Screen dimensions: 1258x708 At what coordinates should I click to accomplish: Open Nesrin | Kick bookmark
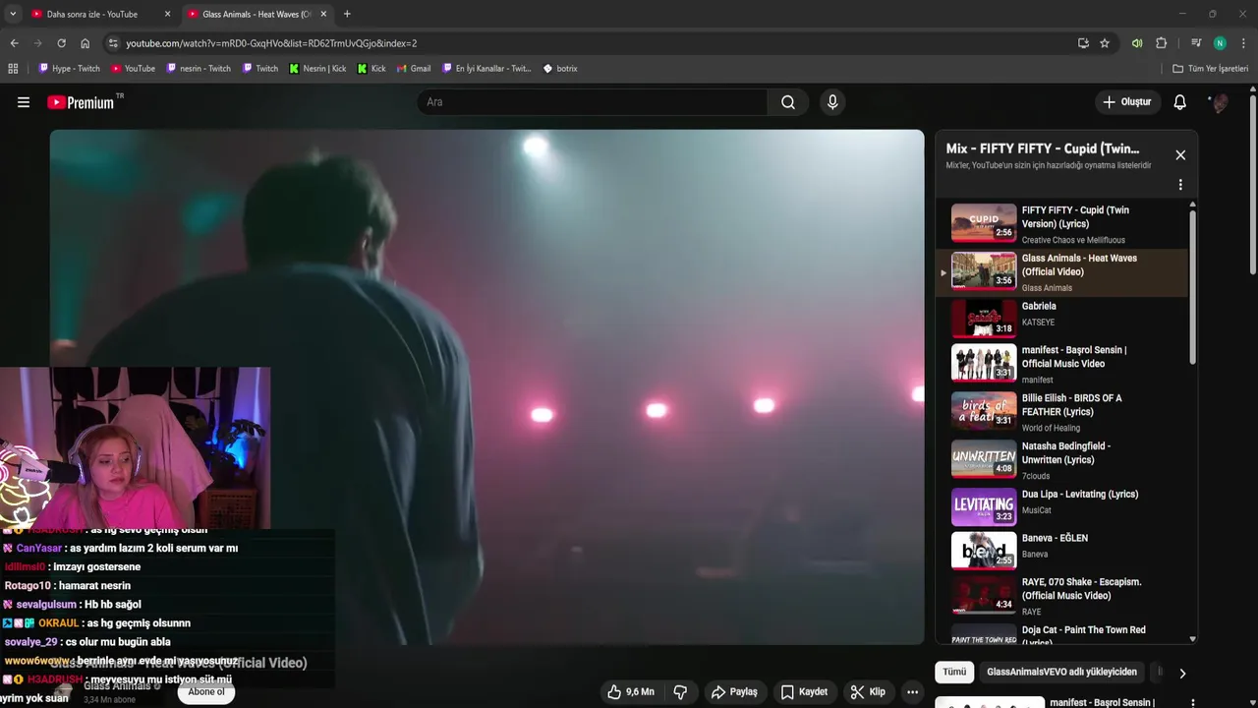pyautogui.click(x=317, y=69)
